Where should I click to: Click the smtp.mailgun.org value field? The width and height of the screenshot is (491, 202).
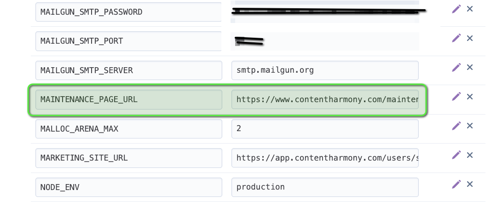point(325,70)
